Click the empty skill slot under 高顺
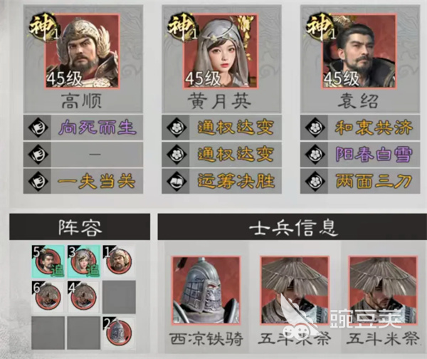 point(83,155)
